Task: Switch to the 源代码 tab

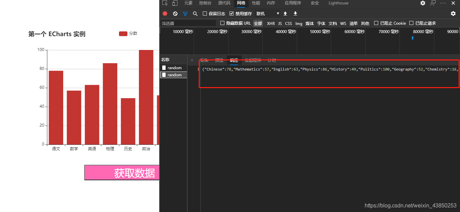Action: pyautogui.click(x=224, y=3)
